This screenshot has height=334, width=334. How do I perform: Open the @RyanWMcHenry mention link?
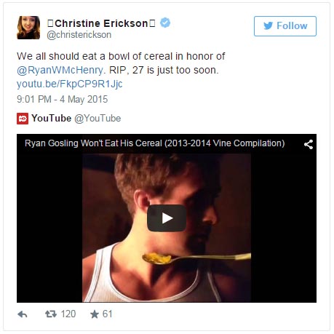60,70
